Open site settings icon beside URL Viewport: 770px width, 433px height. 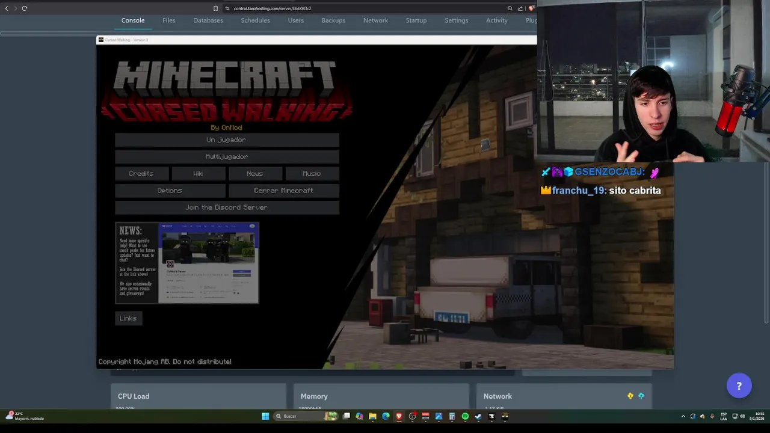click(227, 8)
